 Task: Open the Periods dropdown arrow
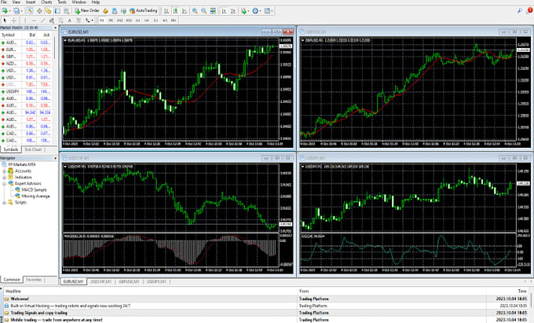261,11
